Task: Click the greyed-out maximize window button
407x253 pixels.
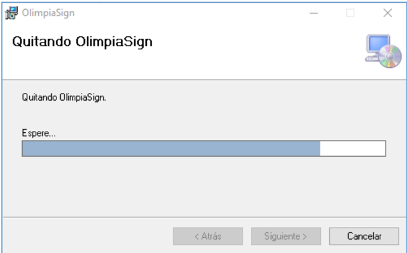Action: pyautogui.click(x=351, y=13)
